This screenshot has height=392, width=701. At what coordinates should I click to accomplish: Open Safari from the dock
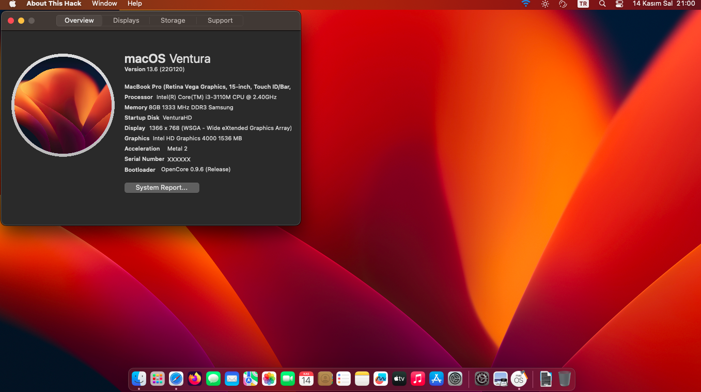click(176, 379)
